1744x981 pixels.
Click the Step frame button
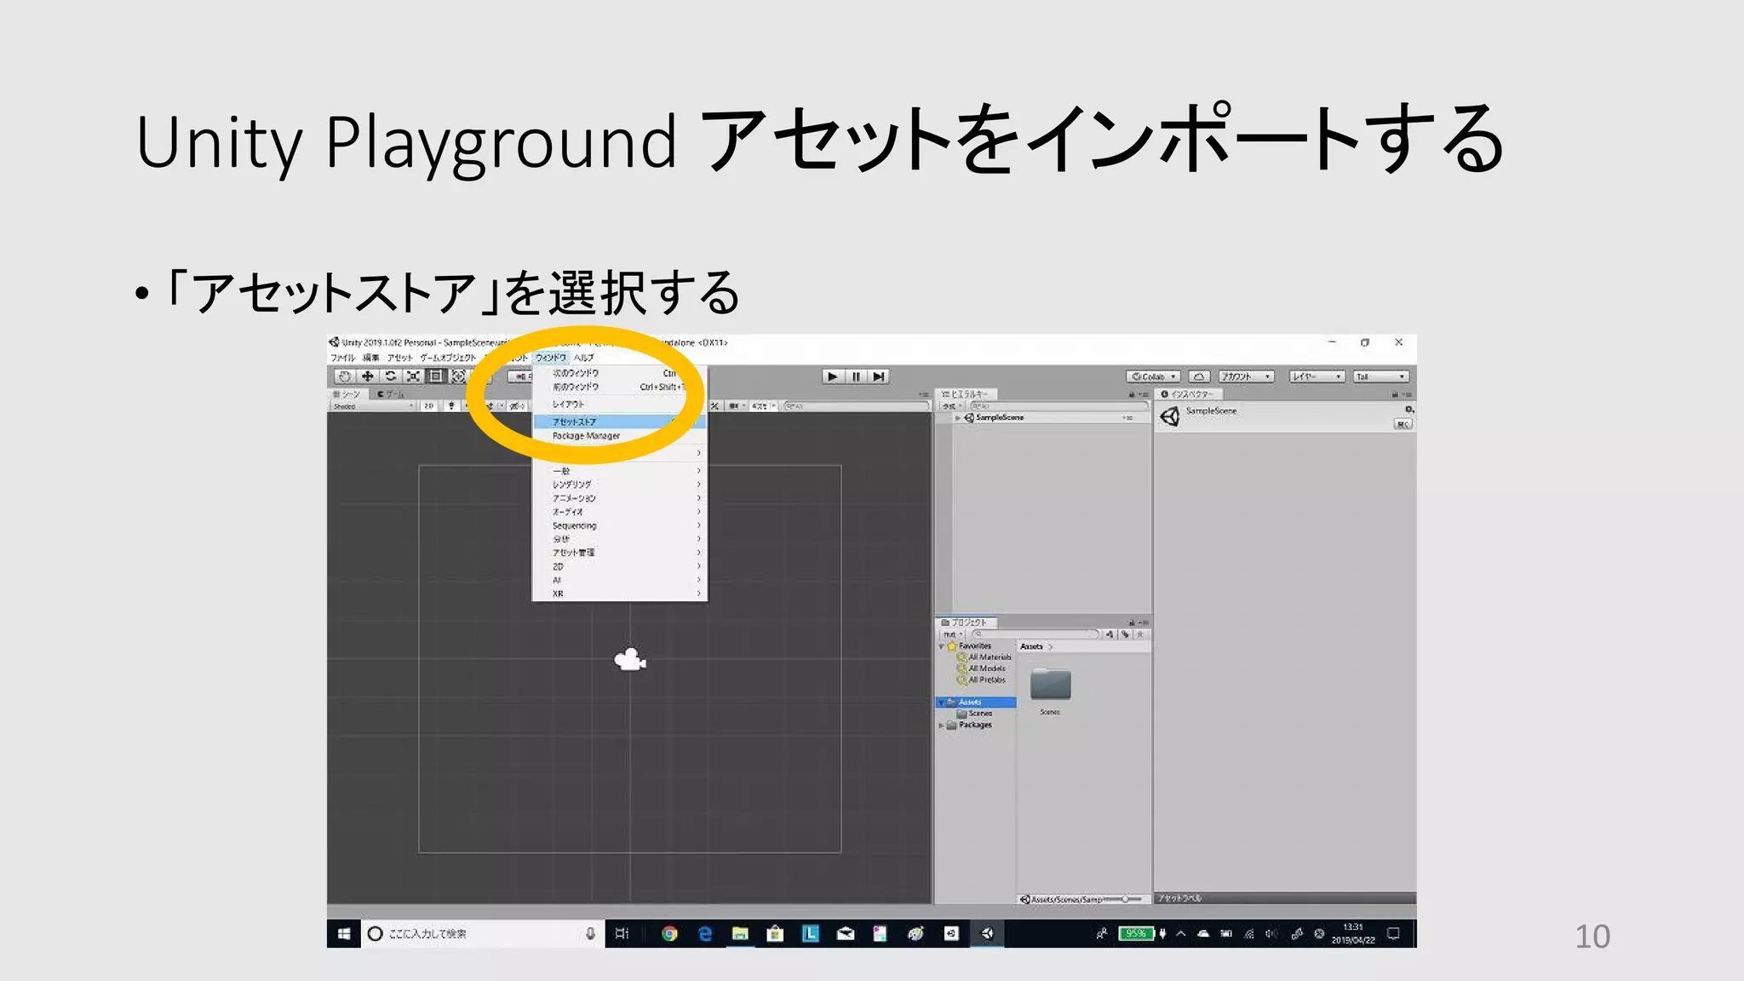coord(879,376)
